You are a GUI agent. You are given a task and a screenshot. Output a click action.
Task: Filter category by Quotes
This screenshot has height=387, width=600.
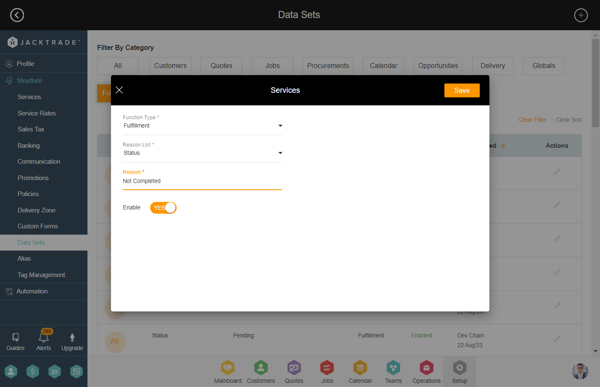(x=222, y=66)
